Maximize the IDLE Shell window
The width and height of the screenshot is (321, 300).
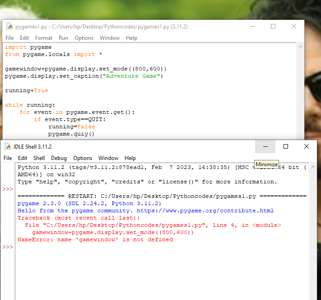[x=286, y=147]
